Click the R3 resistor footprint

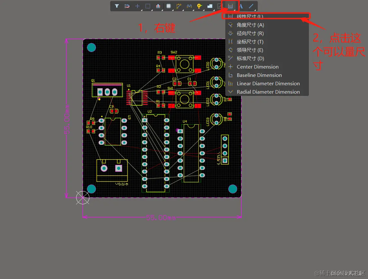click(161, 57)
